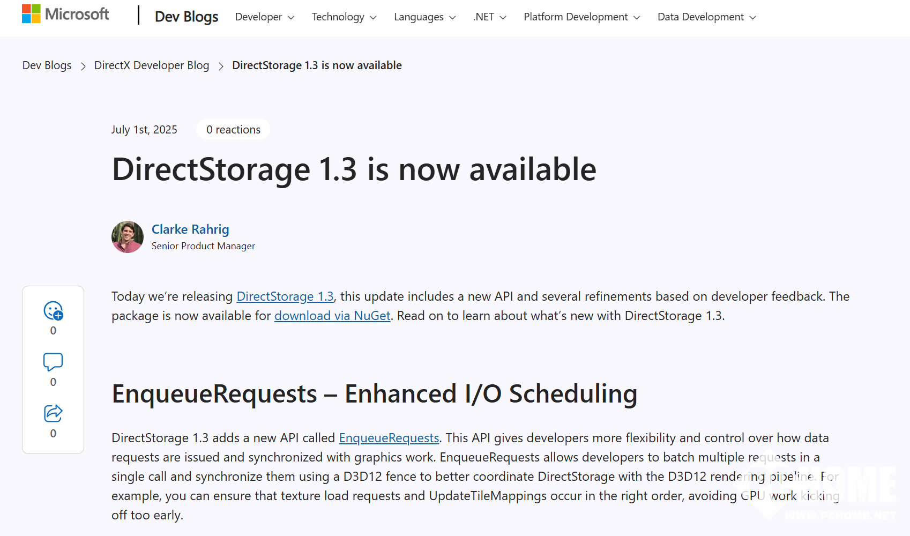910x536 pixels.
Task: Select the July 1st, 2025 date text
Action: [x=144, y=130]
